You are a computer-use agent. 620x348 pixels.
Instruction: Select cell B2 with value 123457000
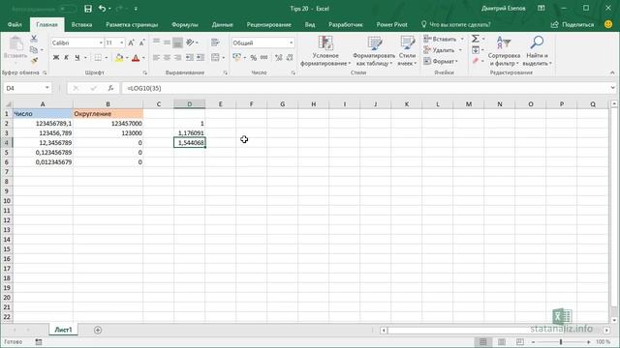(x=108, y=124)
